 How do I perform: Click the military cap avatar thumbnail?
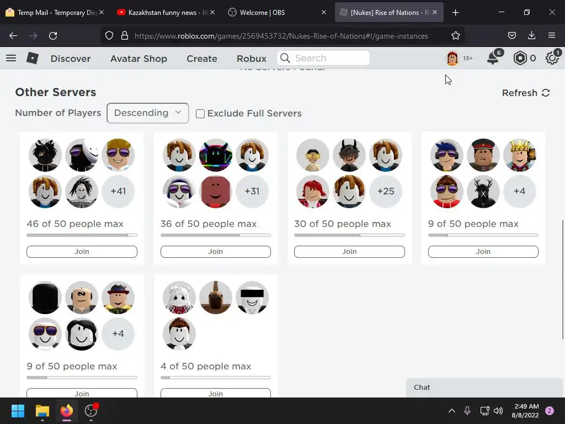pos(483,155)
